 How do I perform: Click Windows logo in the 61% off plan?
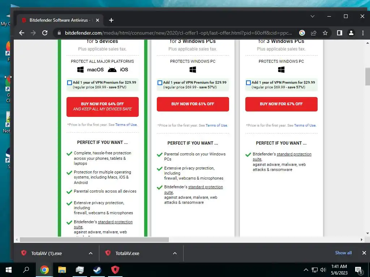193,70
